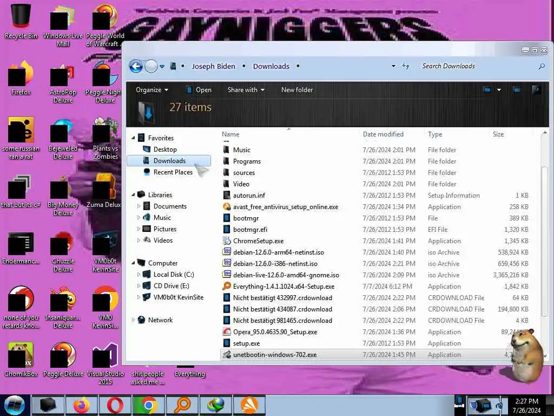The image size is (554, 416).
Task: Toggle the preview pane icon
Action: tap(517, 90)
